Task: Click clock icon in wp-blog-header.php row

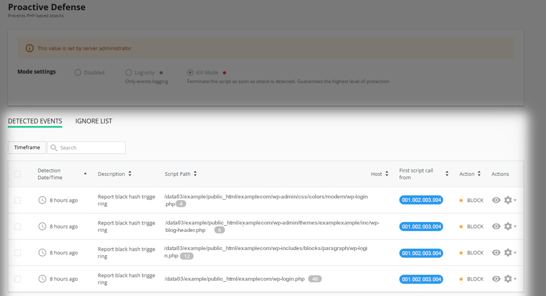Action: [42, 226]
